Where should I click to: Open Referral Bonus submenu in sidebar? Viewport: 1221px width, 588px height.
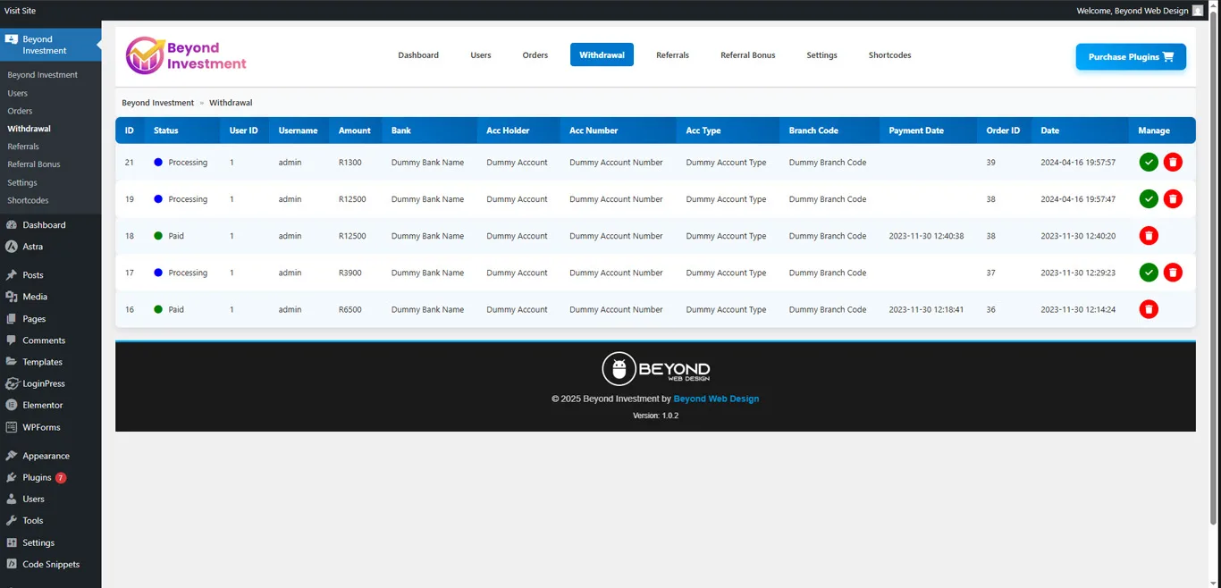pyautogui.click(x=33, y=164)
